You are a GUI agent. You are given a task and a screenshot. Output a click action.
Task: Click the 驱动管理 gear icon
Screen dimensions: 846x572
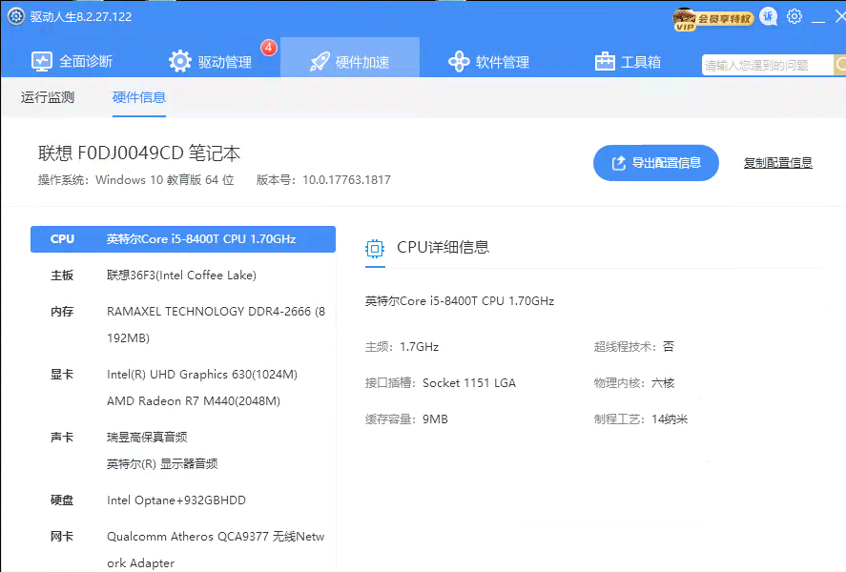click(179, 61)
